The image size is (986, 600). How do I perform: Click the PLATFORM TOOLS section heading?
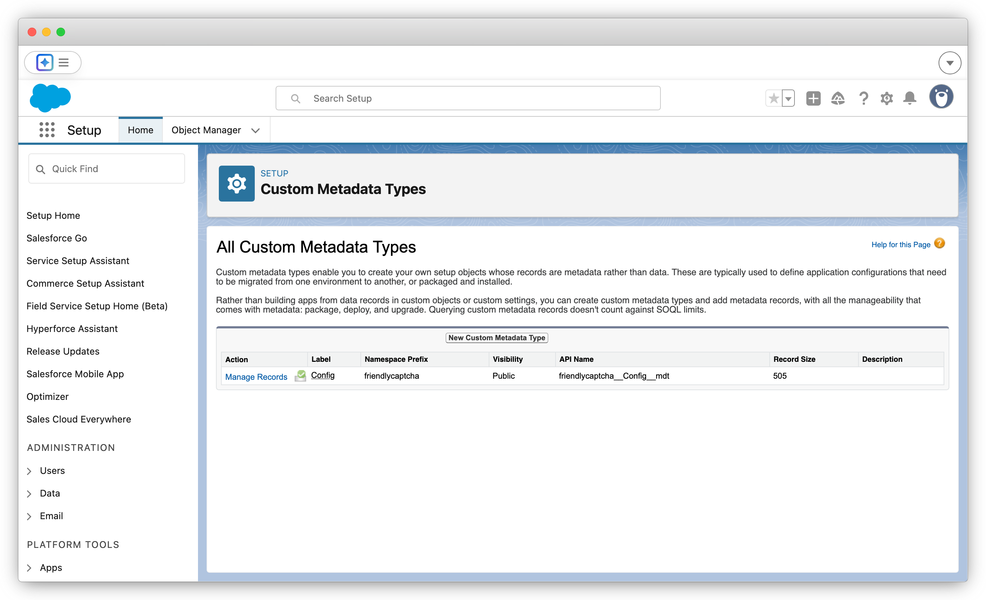pos(73,544)
